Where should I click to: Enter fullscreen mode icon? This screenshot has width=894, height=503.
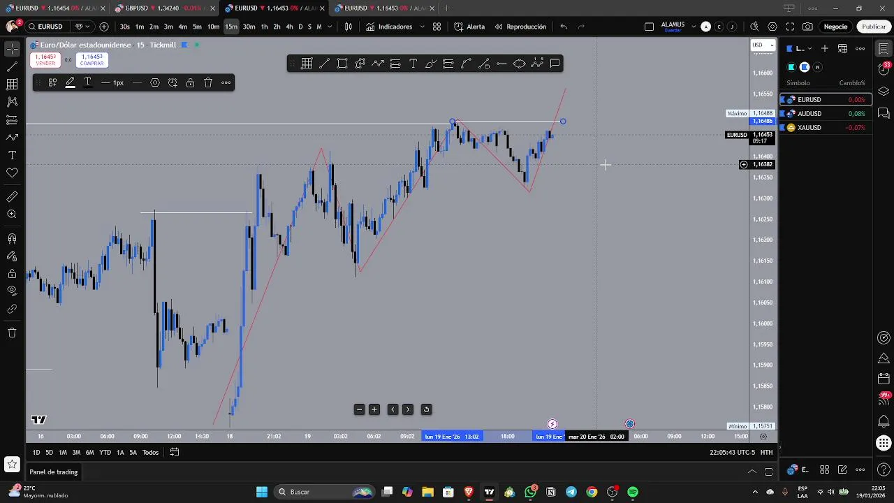coord(790,27)
